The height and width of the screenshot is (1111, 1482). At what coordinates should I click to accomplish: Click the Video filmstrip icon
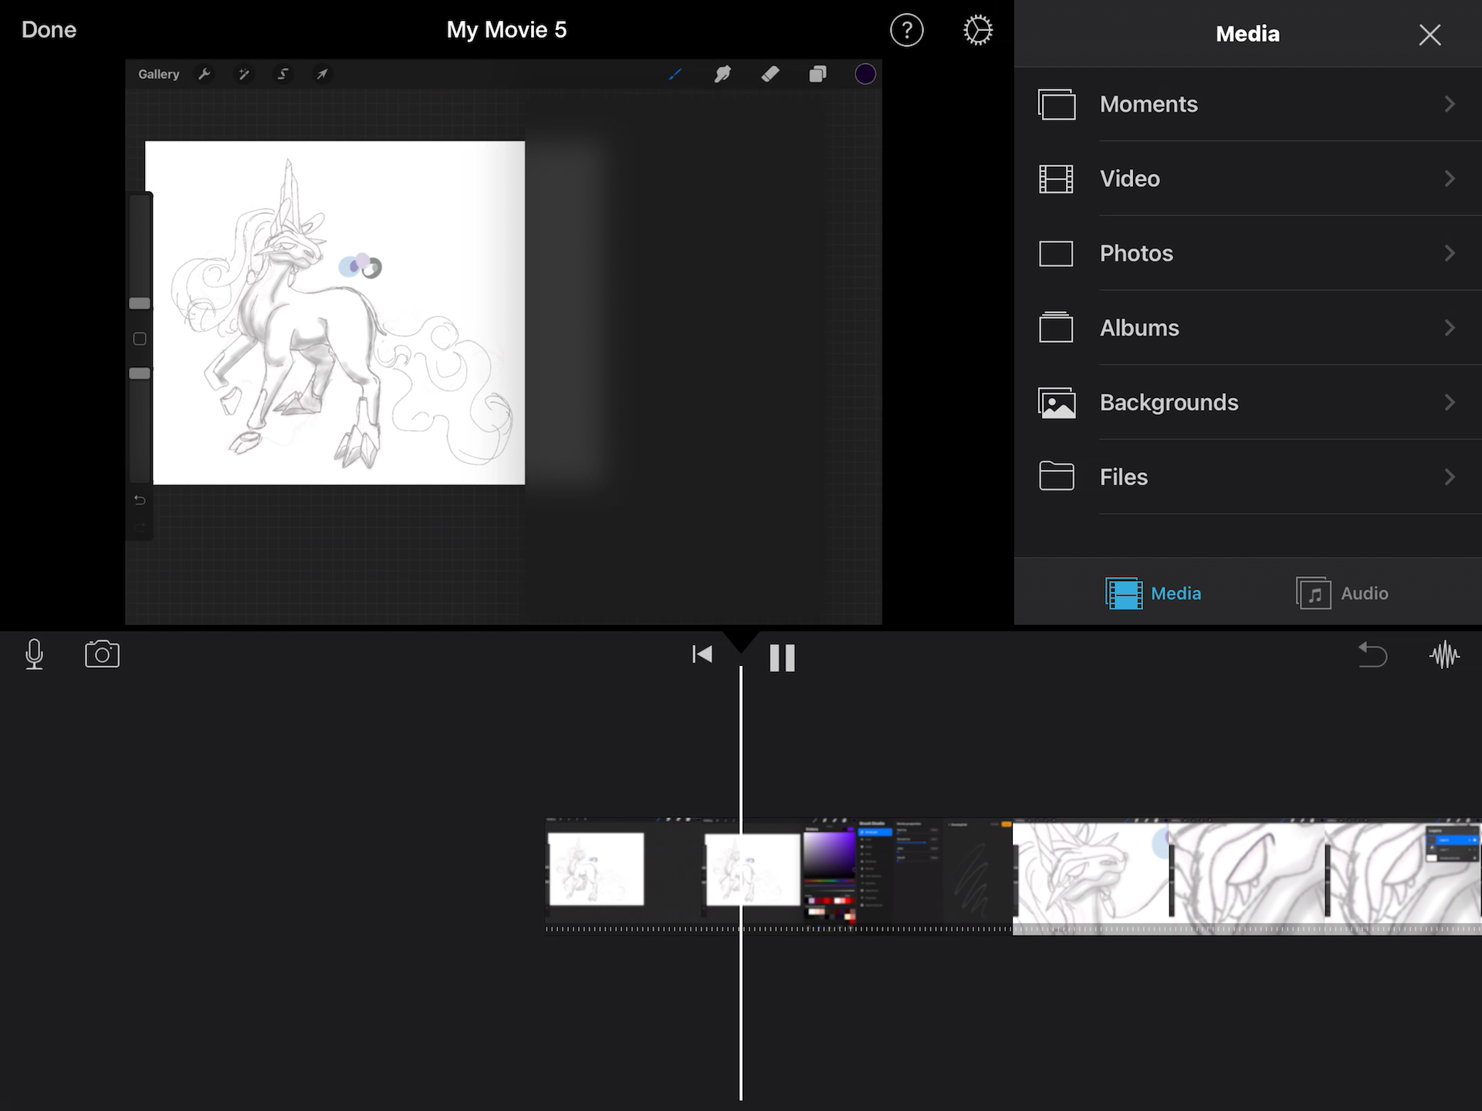coord(1056,179)
